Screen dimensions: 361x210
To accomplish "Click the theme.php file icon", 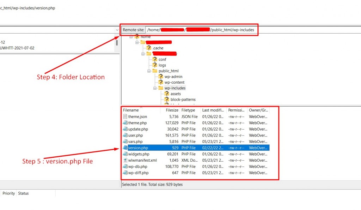I will [x=125, y=123].
